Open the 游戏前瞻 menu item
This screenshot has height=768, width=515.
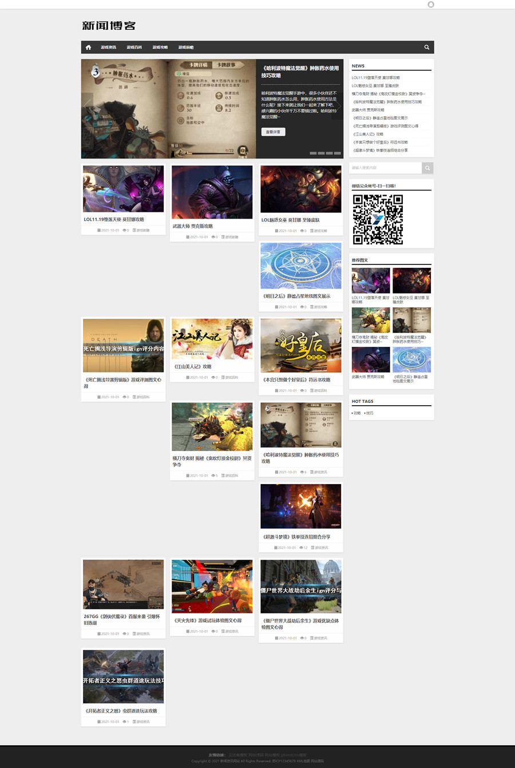185,47
